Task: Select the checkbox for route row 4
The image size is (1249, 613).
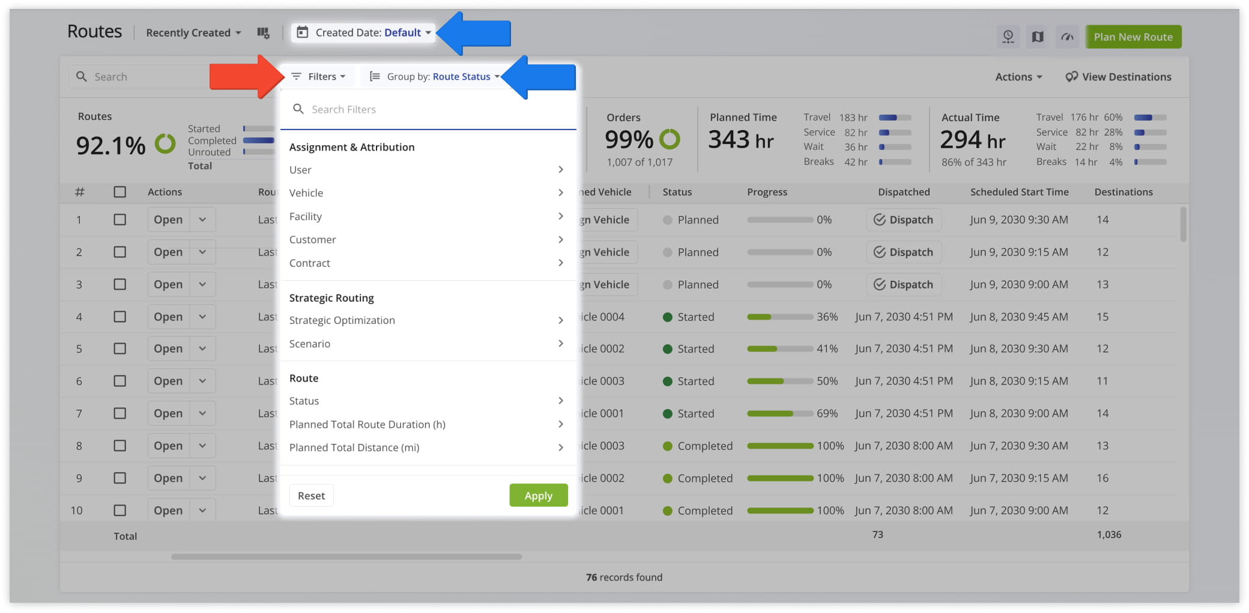Action: [120, 316]
